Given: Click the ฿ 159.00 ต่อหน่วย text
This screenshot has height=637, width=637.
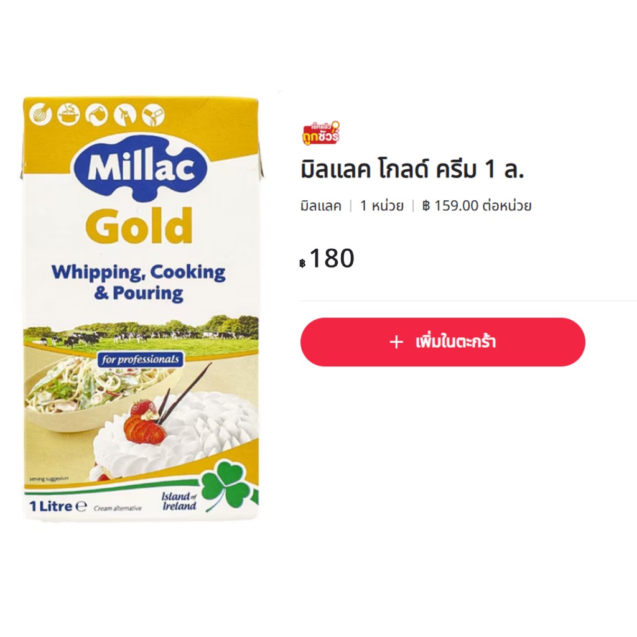Looking at the screenshot, I should coord(477,206).
